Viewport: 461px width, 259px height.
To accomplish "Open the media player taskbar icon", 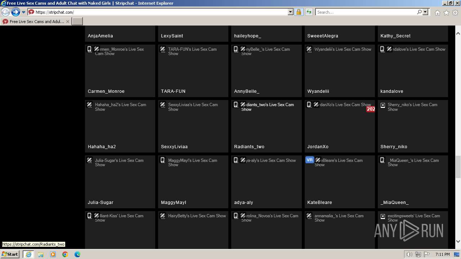I will 53,254.
